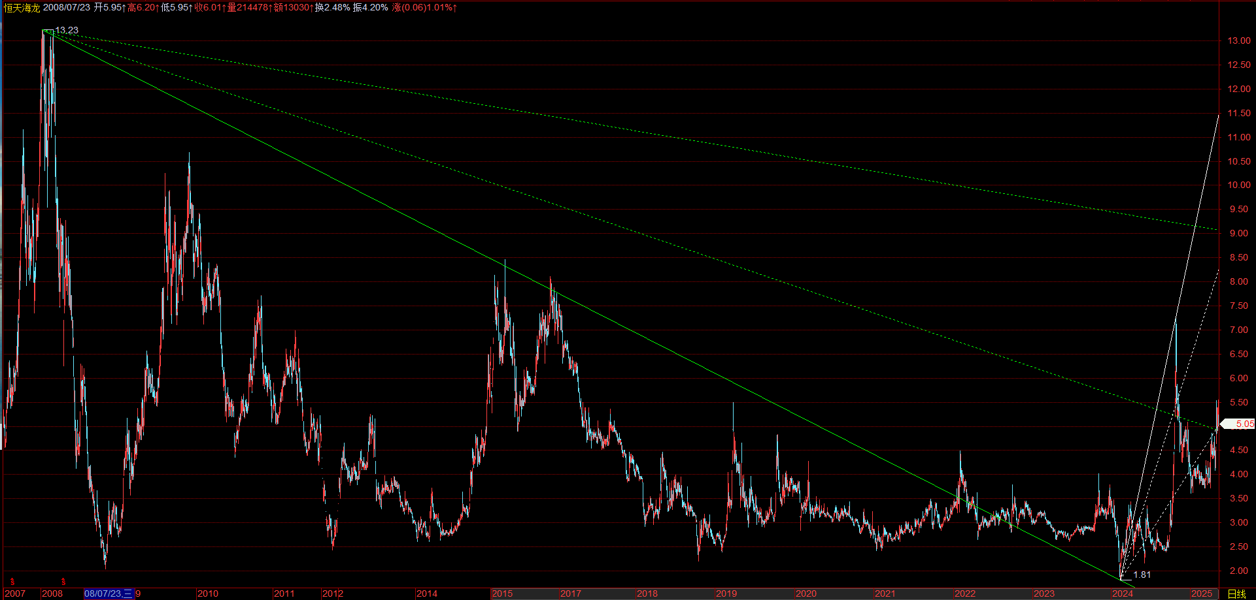Image resolution: width=1256 pixels, height=600 pixels.
Task: Click the white 5.05 current price tag
Action: point(1238,424)
